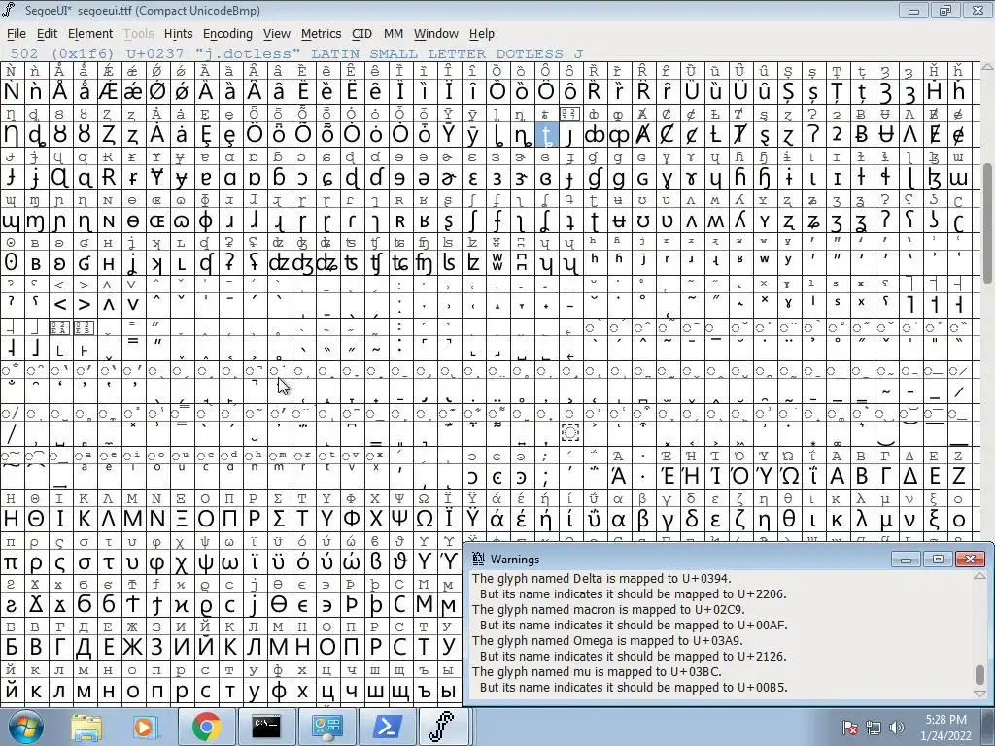Viewport: 995px width, 746px height.
Task: Click the glyph info line reading j.dotless
Action: pos(296,54)
